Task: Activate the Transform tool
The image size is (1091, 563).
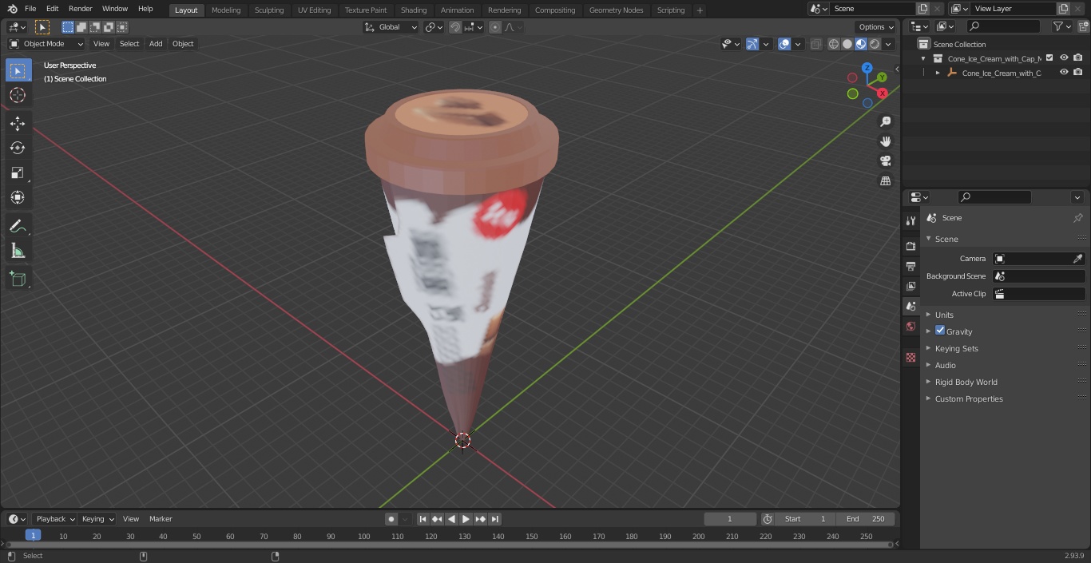Action: [18, 197]
